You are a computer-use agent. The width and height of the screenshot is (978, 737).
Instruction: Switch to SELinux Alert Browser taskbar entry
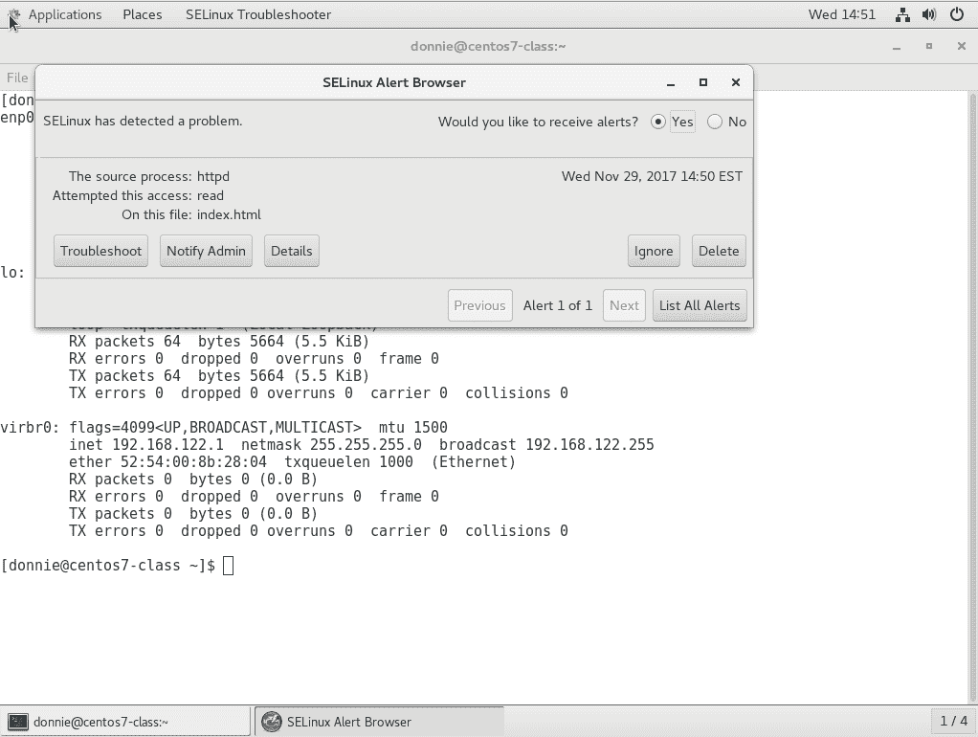(379, 722)
